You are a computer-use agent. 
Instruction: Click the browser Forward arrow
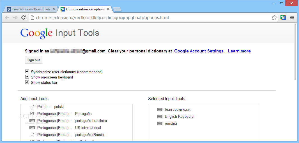(x=15, y=18)
